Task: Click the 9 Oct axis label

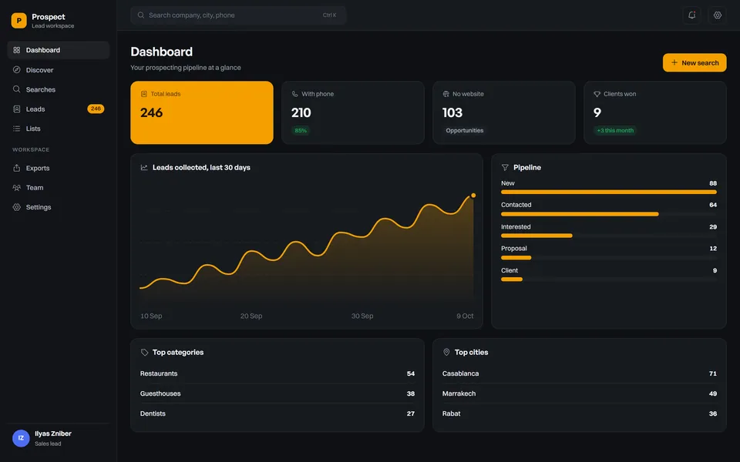Action: 465,316
